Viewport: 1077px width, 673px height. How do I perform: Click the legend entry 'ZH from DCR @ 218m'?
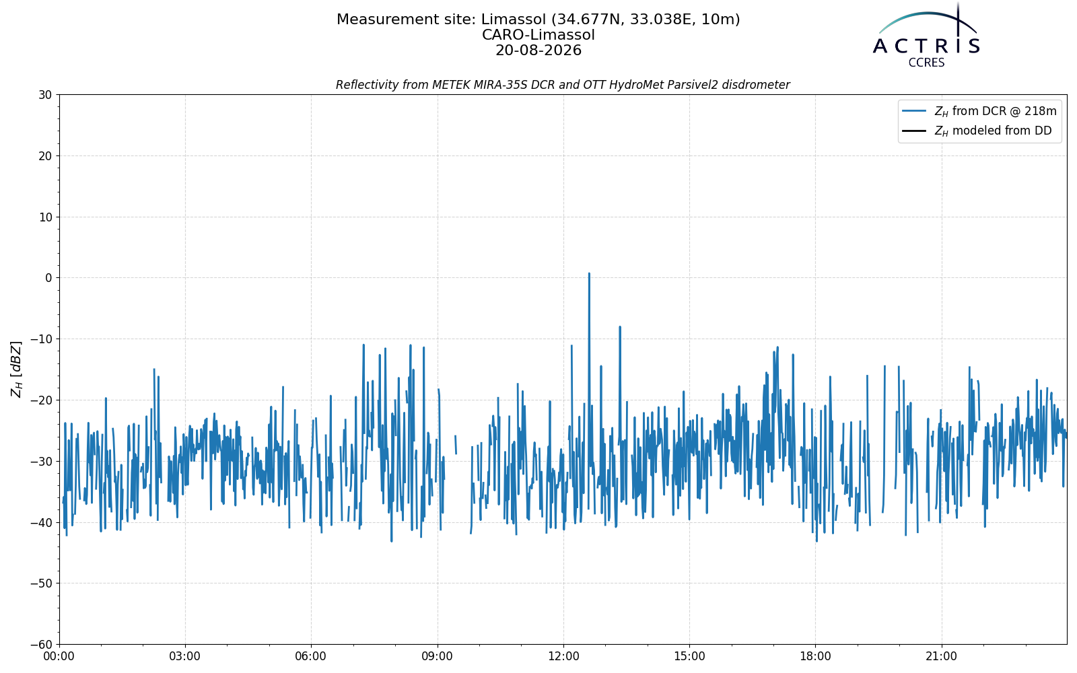click(995, 111)
